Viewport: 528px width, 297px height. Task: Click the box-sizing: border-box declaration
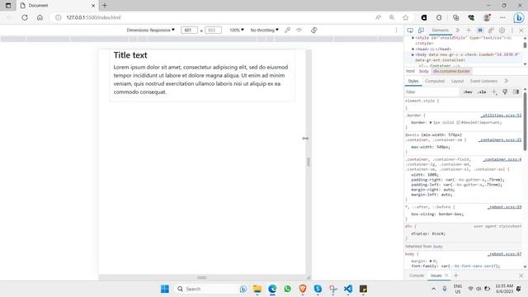click(x=437, y=214)
